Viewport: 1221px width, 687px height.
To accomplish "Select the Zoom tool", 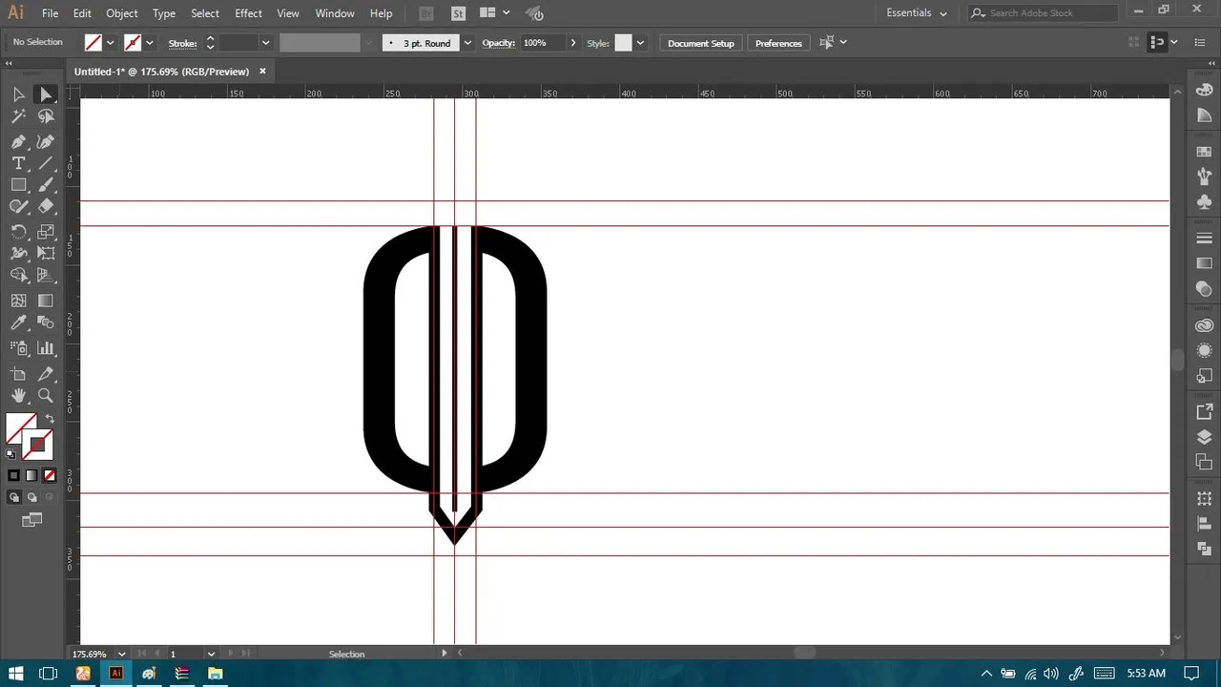I will 46,396.
